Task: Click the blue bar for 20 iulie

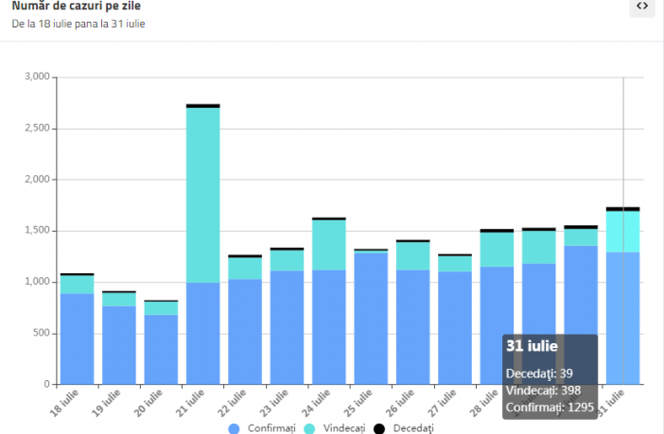Action: [x=161, y=349]
